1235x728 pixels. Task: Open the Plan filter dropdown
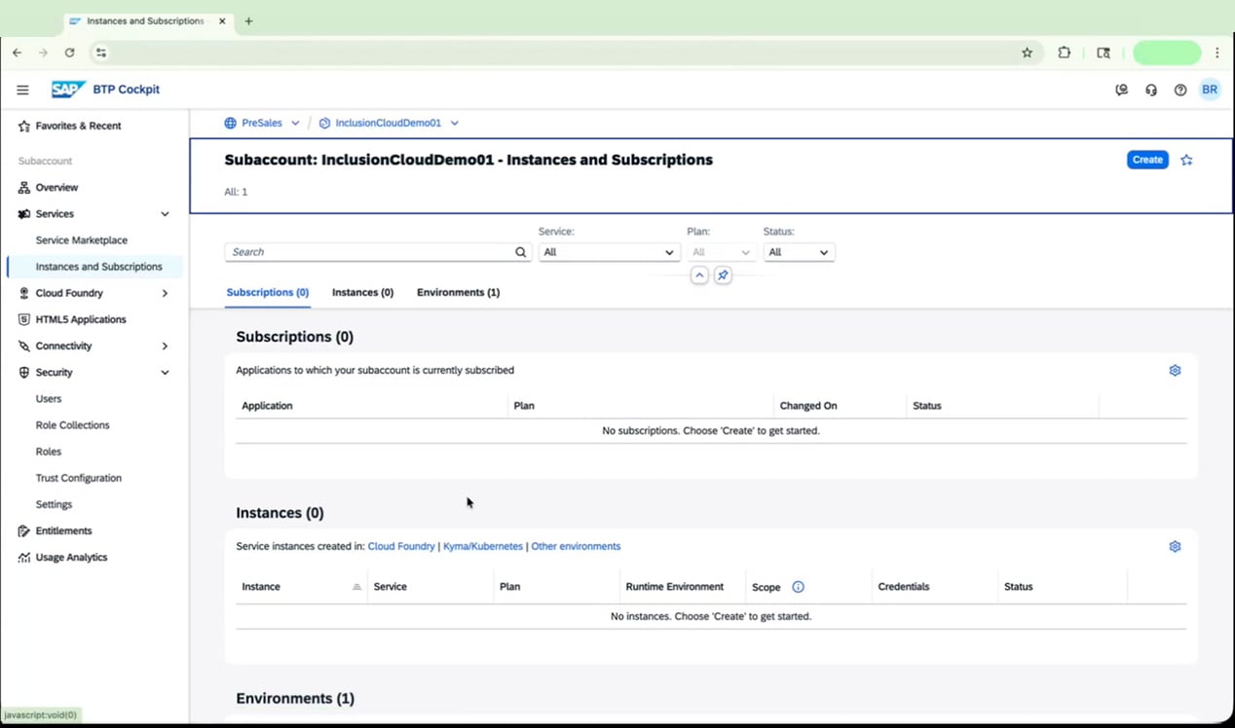click(721, 252)
